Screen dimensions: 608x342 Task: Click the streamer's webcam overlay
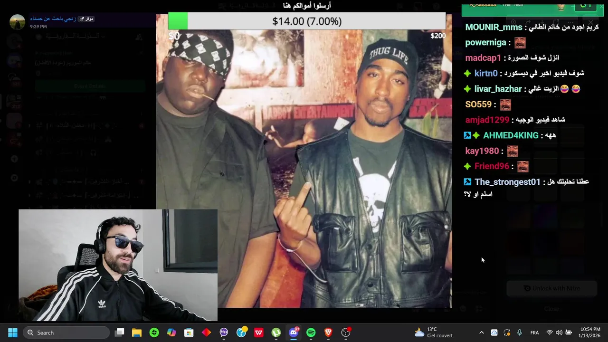[118, 265]
